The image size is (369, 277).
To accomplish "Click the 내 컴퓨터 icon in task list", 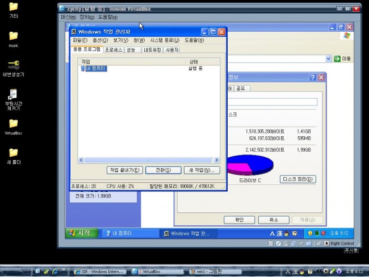I will (x=83, y=69).
